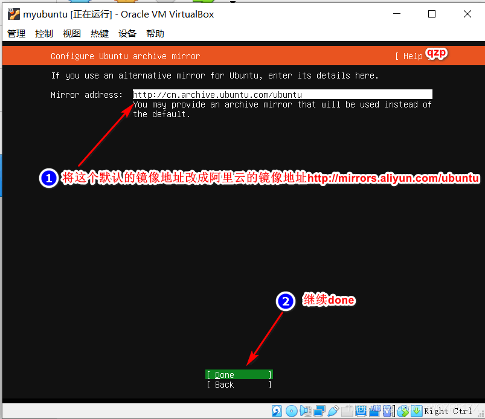Click the optical disc status icon
Image resolution: width=485 pixels, height=419 pixels.
pyautogui.click(x=291, y=411)
